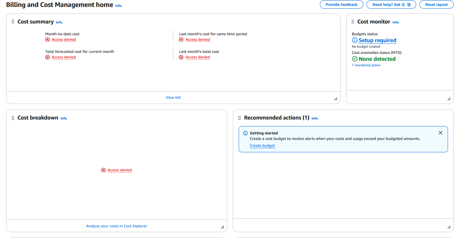Screen dimensions: 458x238
Task: Click the Recommended actions drag handle icon
Action: 239,118
